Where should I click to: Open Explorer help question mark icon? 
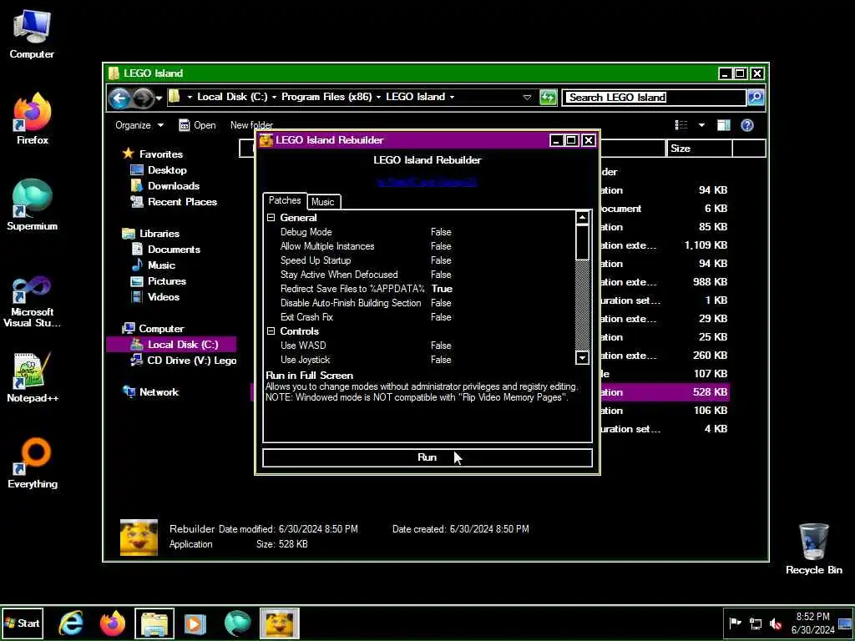coord(747,125)
